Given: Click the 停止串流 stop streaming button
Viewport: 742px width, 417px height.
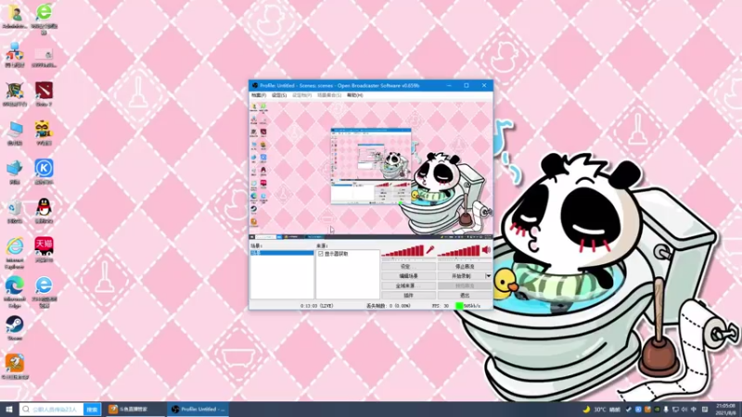Looking at the screenshot, I should (x=465, y=267).
